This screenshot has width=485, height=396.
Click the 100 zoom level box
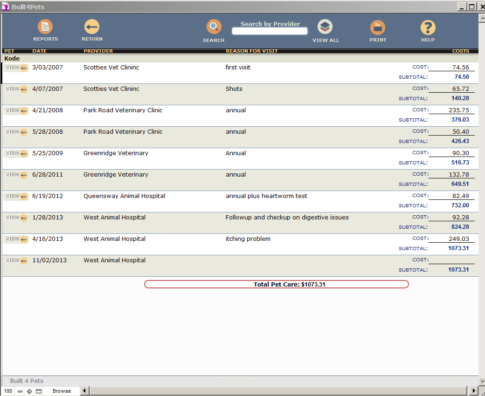coord(8,391)
